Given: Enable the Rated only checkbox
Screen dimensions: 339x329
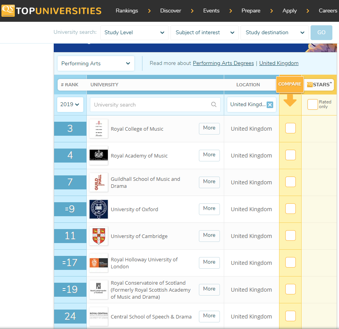Looking at the screenshot, I should click(313, 104).
